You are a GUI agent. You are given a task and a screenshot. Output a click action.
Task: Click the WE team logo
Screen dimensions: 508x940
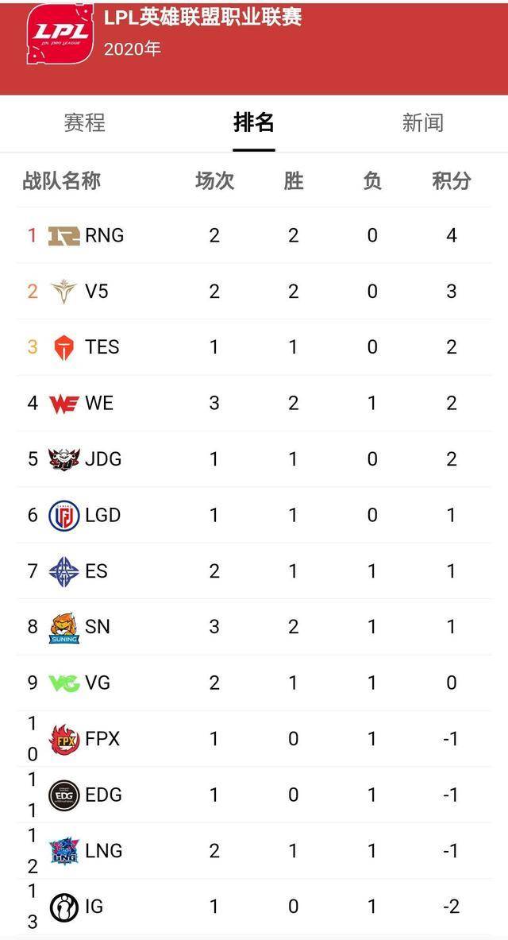(x=63, y=404)
